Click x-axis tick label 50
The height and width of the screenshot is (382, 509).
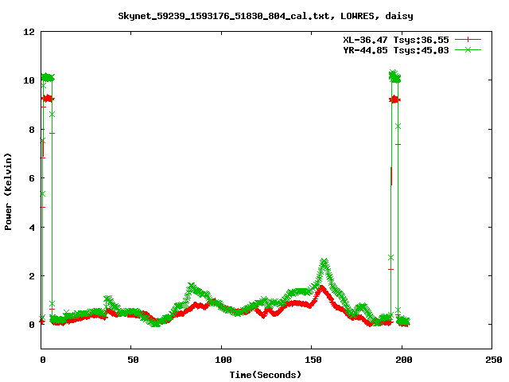133,360
